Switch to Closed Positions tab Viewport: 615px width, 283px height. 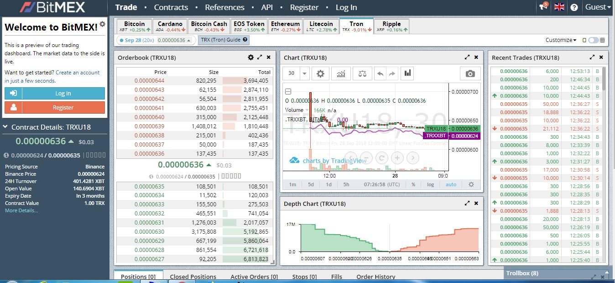coord(193,277)
